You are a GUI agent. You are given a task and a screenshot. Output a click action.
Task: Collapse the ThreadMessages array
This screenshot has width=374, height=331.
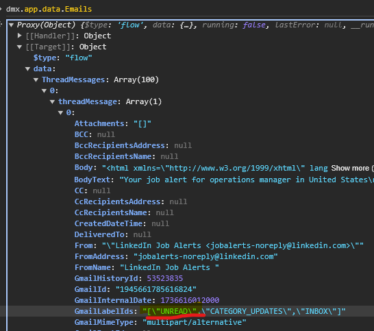pyautogui.click(x=36, y=80)
